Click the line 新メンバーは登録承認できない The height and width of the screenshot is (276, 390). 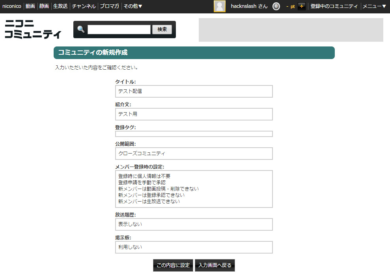click(151, 195)
